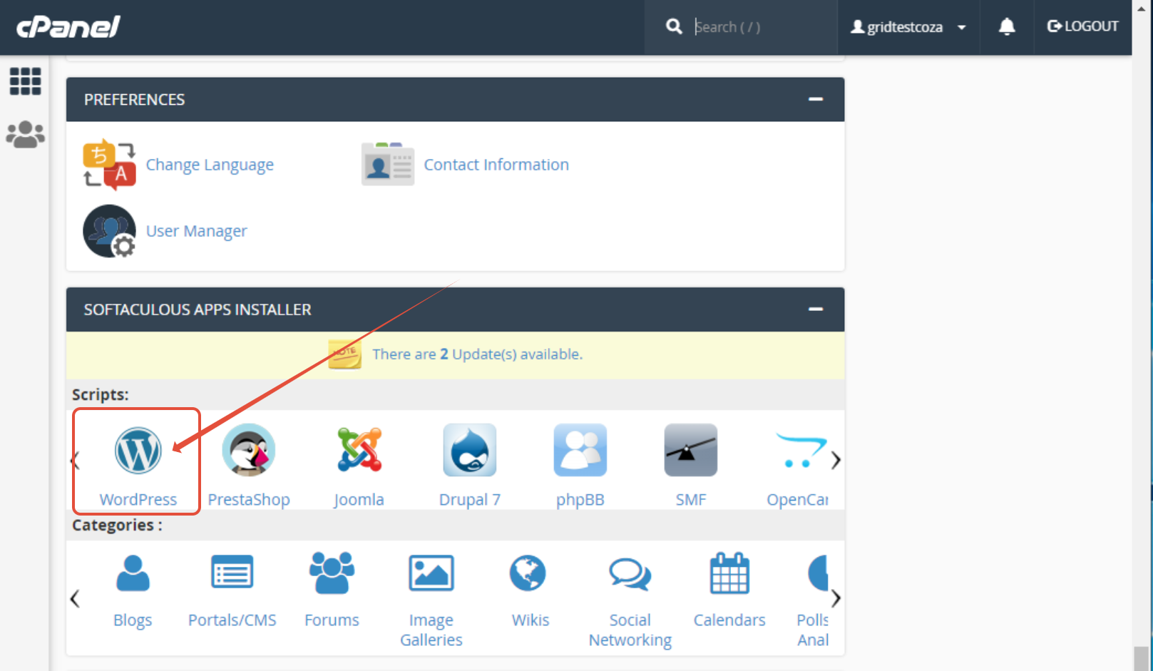Click the Blogs text label
This screenshot has height=671, width=1153.
coord(133,620)
